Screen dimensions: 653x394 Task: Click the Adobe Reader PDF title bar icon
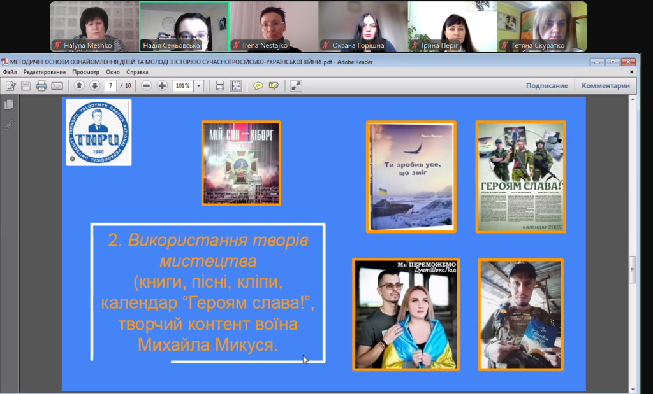pos(4,62)
